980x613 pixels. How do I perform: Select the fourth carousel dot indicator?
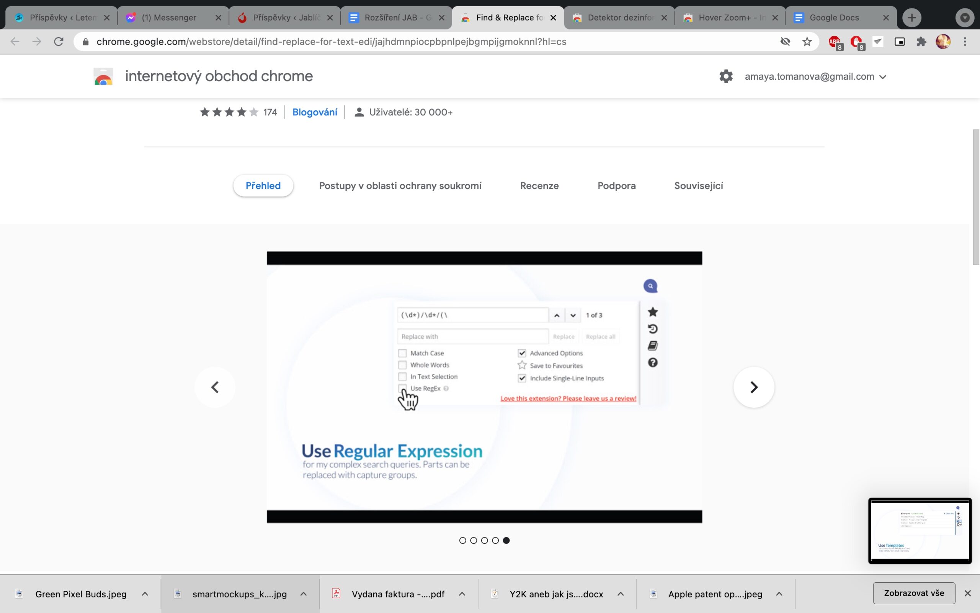tap(495, 541)
